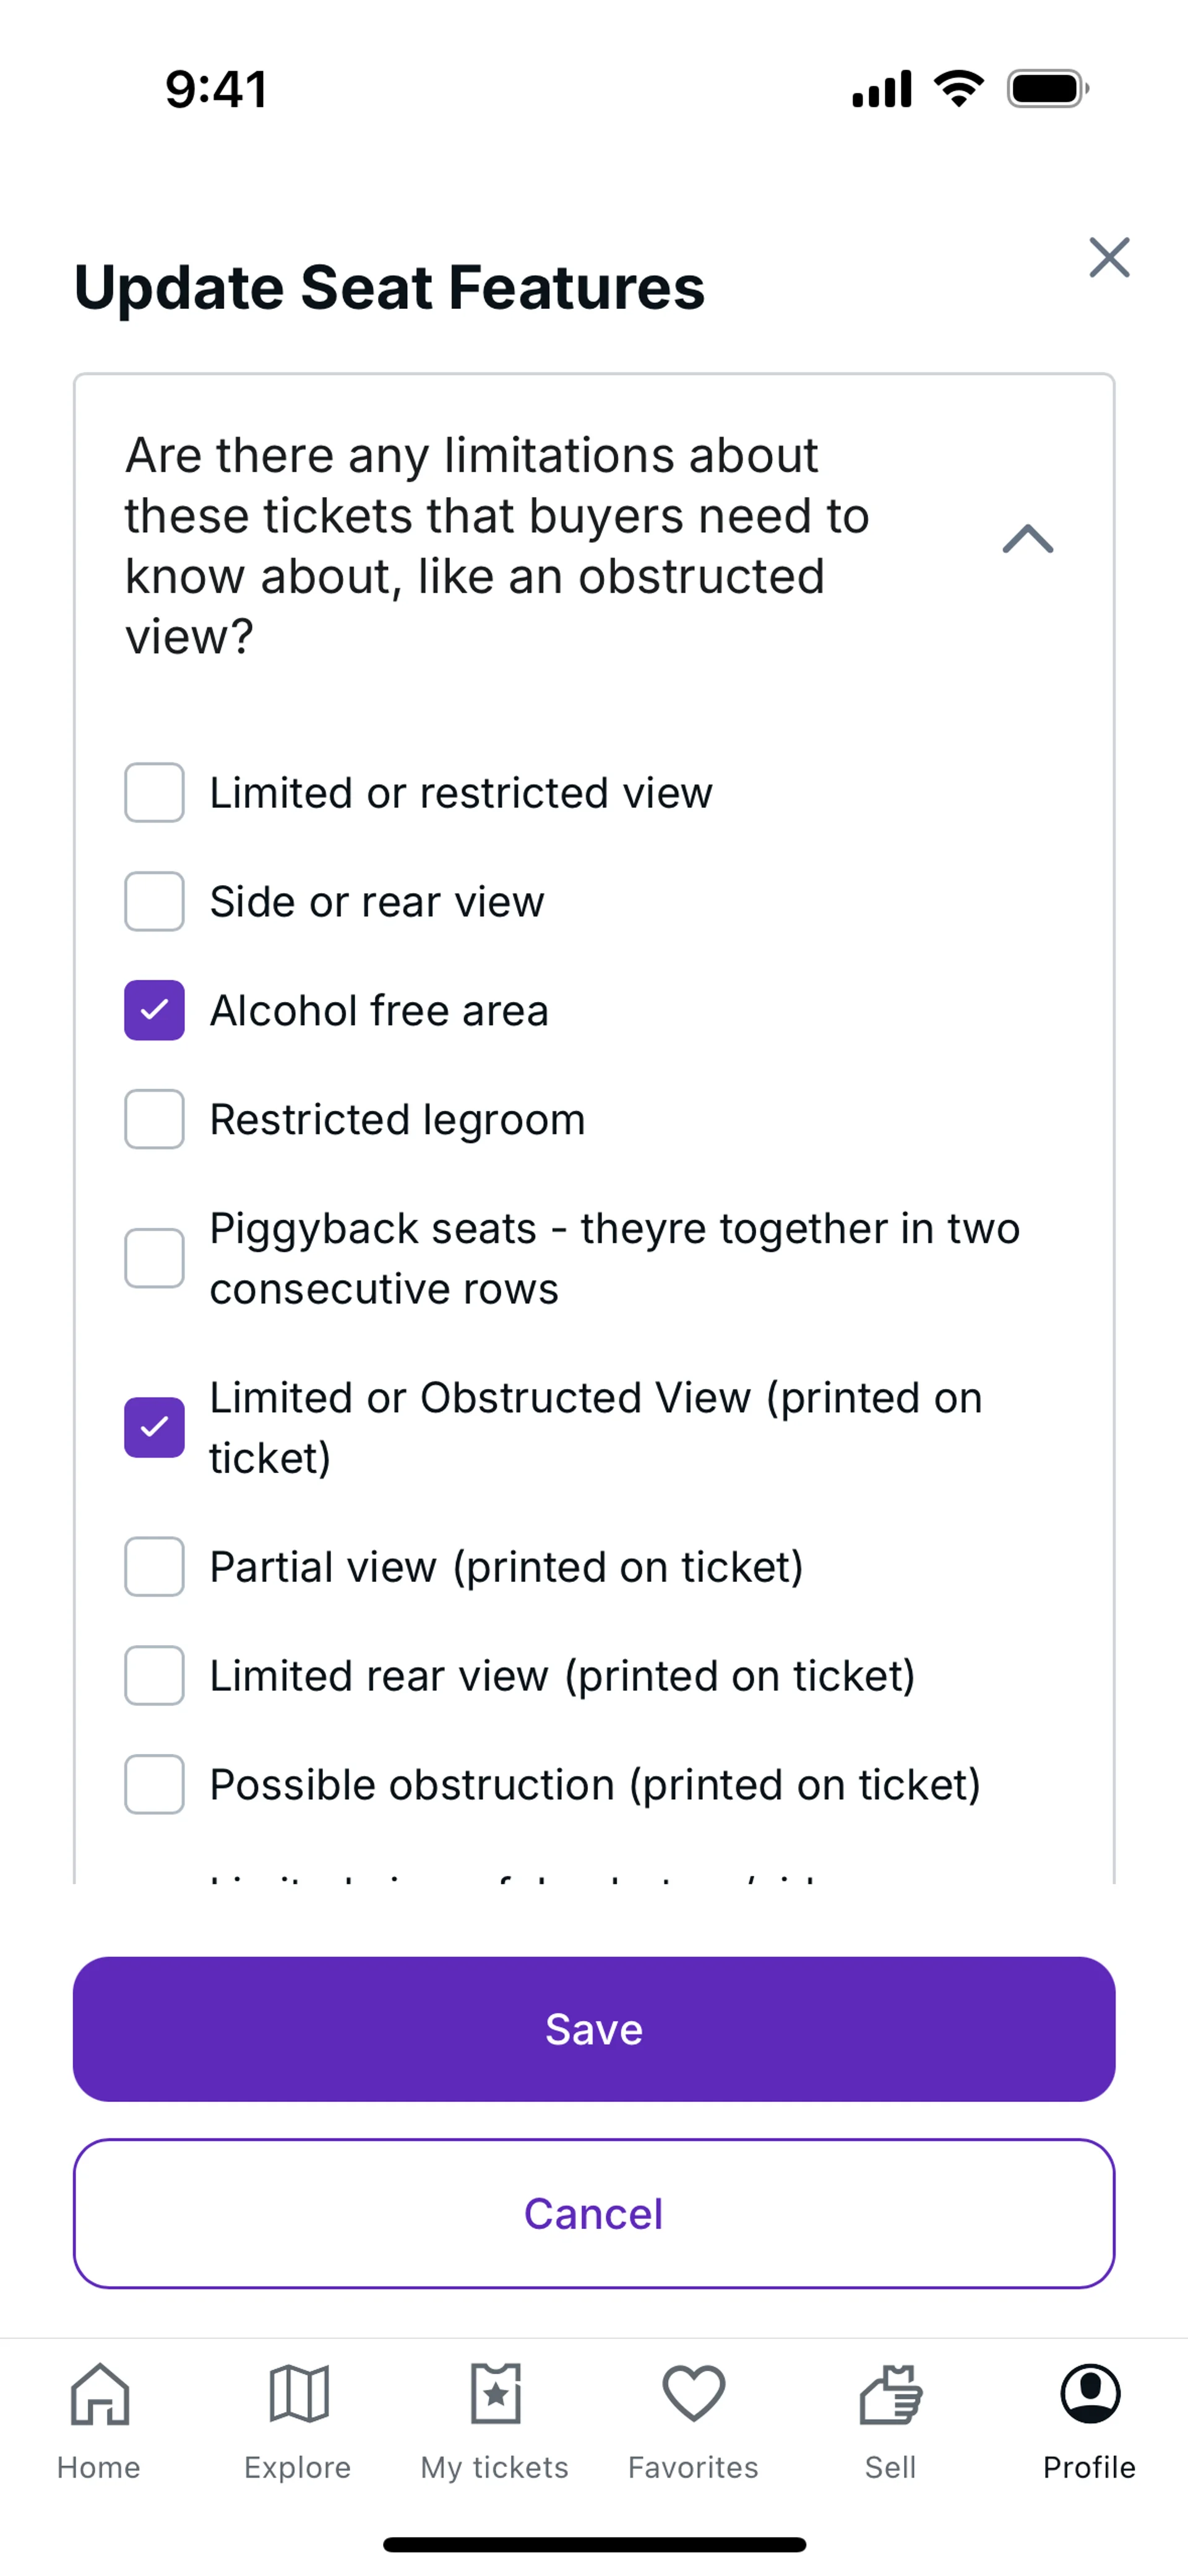
Task: Tap the Sell tickets icon
Action: 890,2395
